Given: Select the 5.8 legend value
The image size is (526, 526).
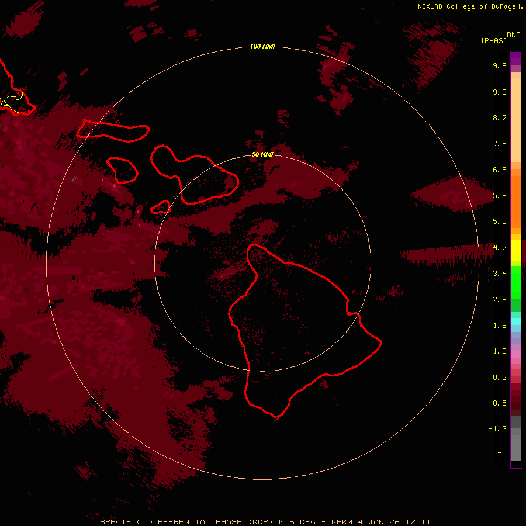Looking at the screenshot, I should [x=500, y=196].
